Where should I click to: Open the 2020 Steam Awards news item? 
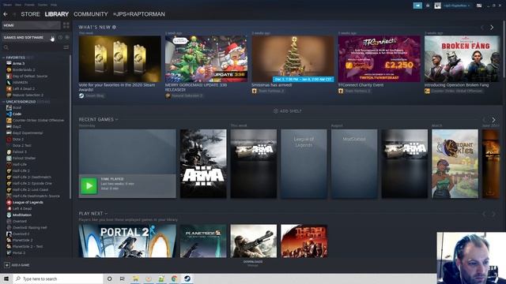click(119, 58)
